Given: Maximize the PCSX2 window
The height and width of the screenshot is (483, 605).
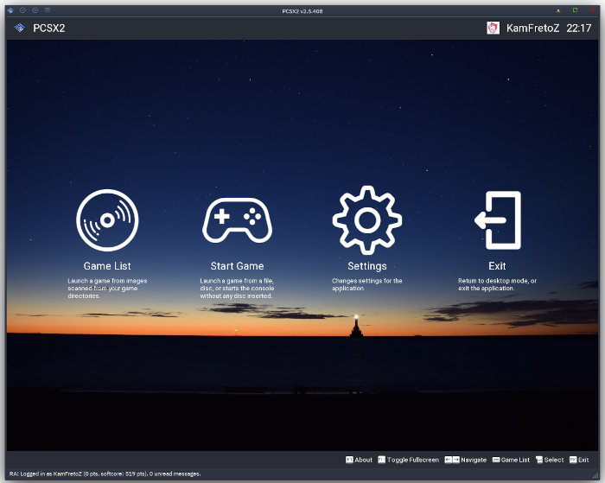Looking at the screenshot, I should coord(576,10).
